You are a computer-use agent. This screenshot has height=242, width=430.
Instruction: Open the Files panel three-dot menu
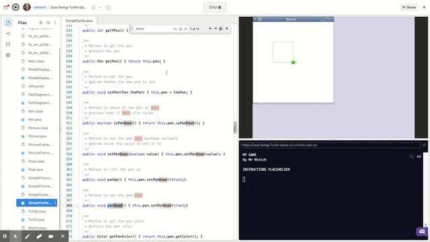coord(55,22)
